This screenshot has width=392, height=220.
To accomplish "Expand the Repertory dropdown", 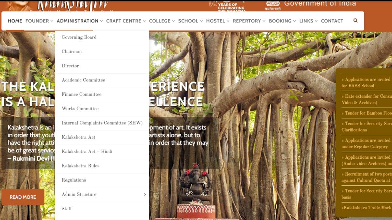I will click(249, 21).
